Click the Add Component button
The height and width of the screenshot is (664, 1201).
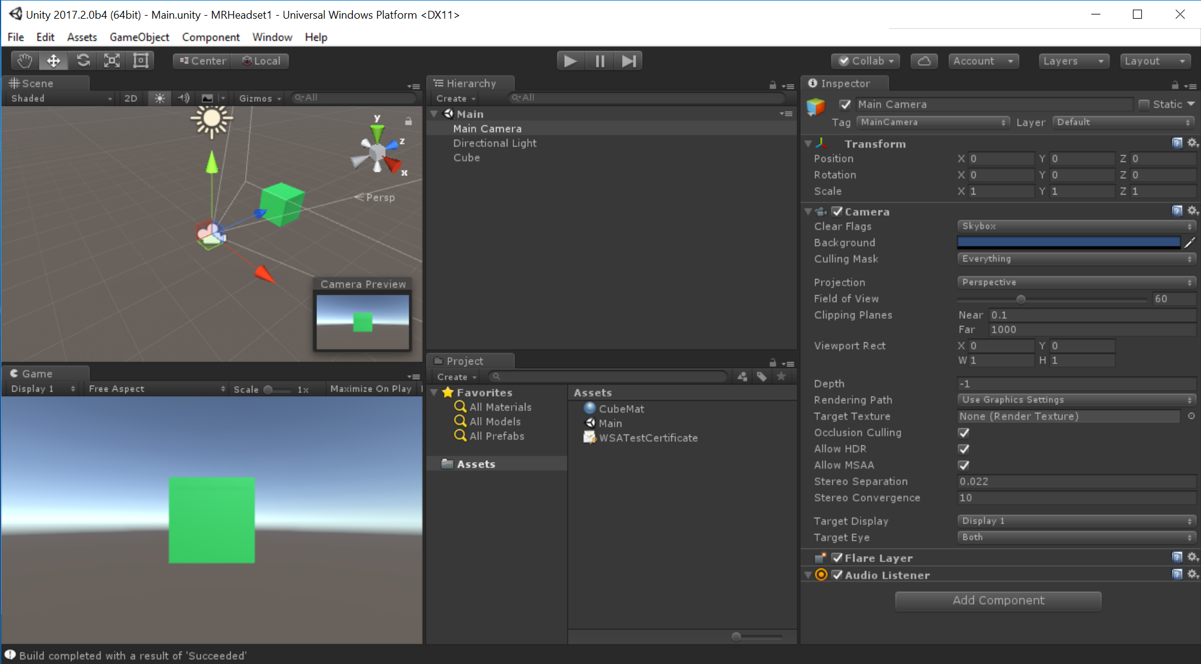[998, 600]
